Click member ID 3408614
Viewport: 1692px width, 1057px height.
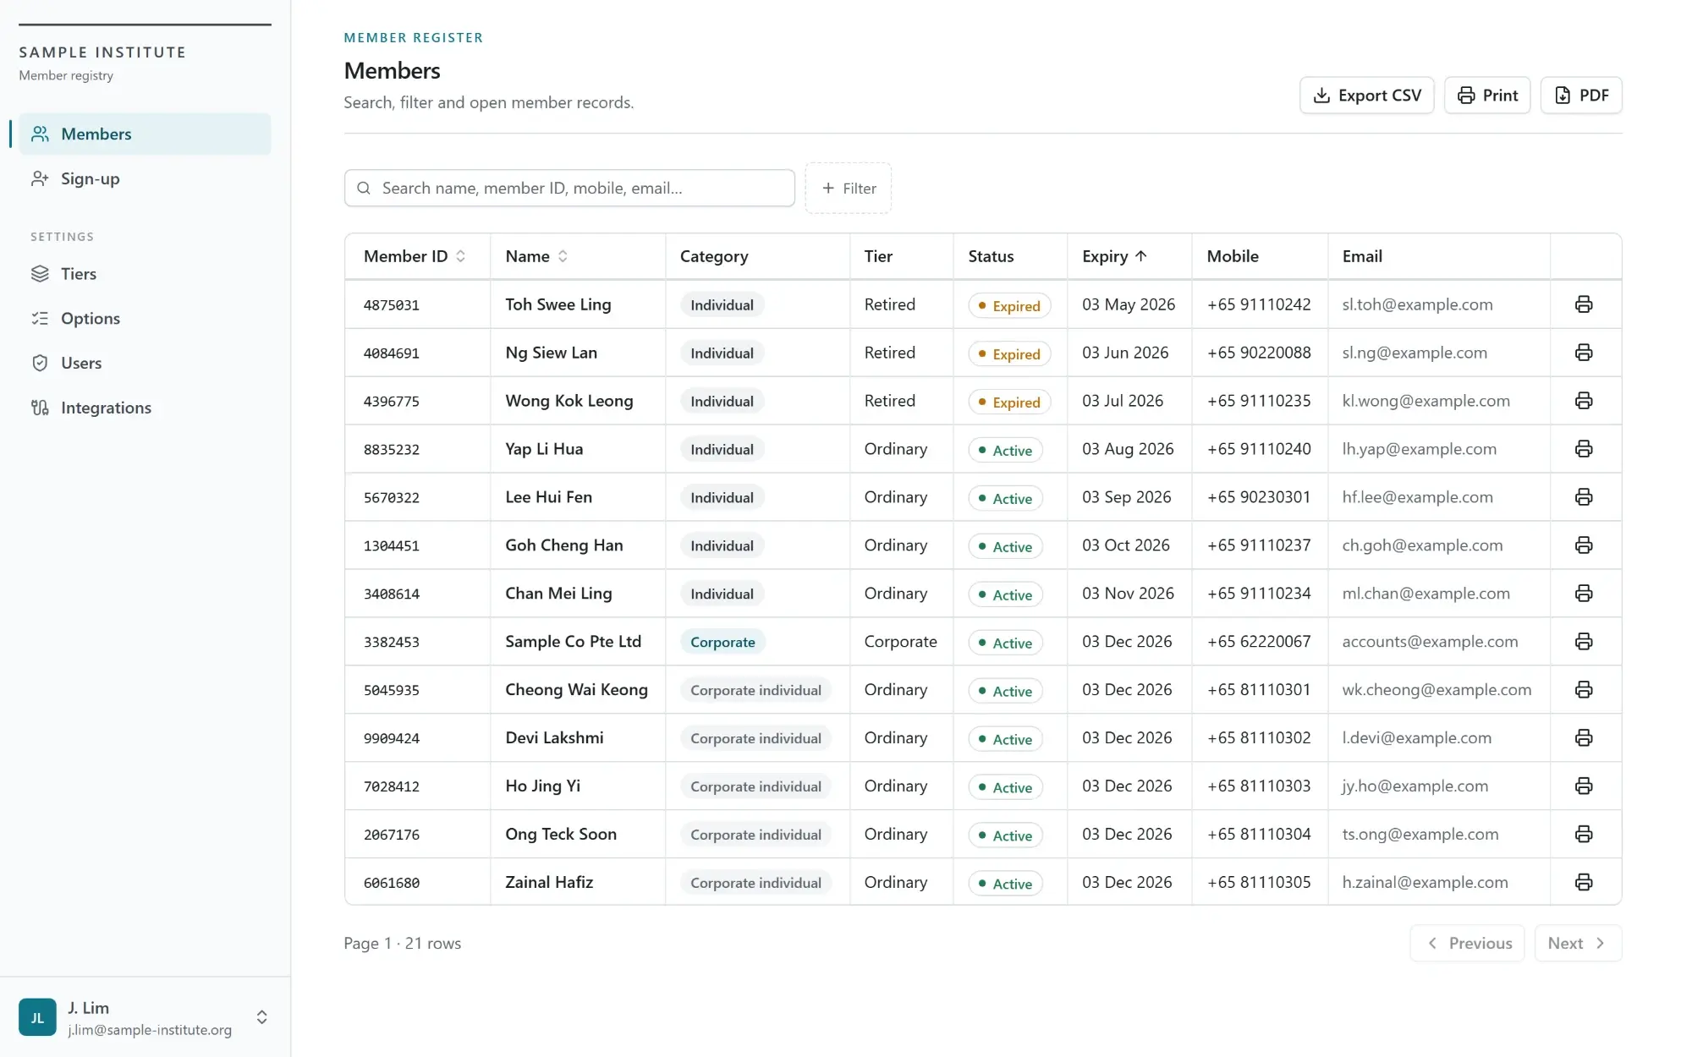392,594
